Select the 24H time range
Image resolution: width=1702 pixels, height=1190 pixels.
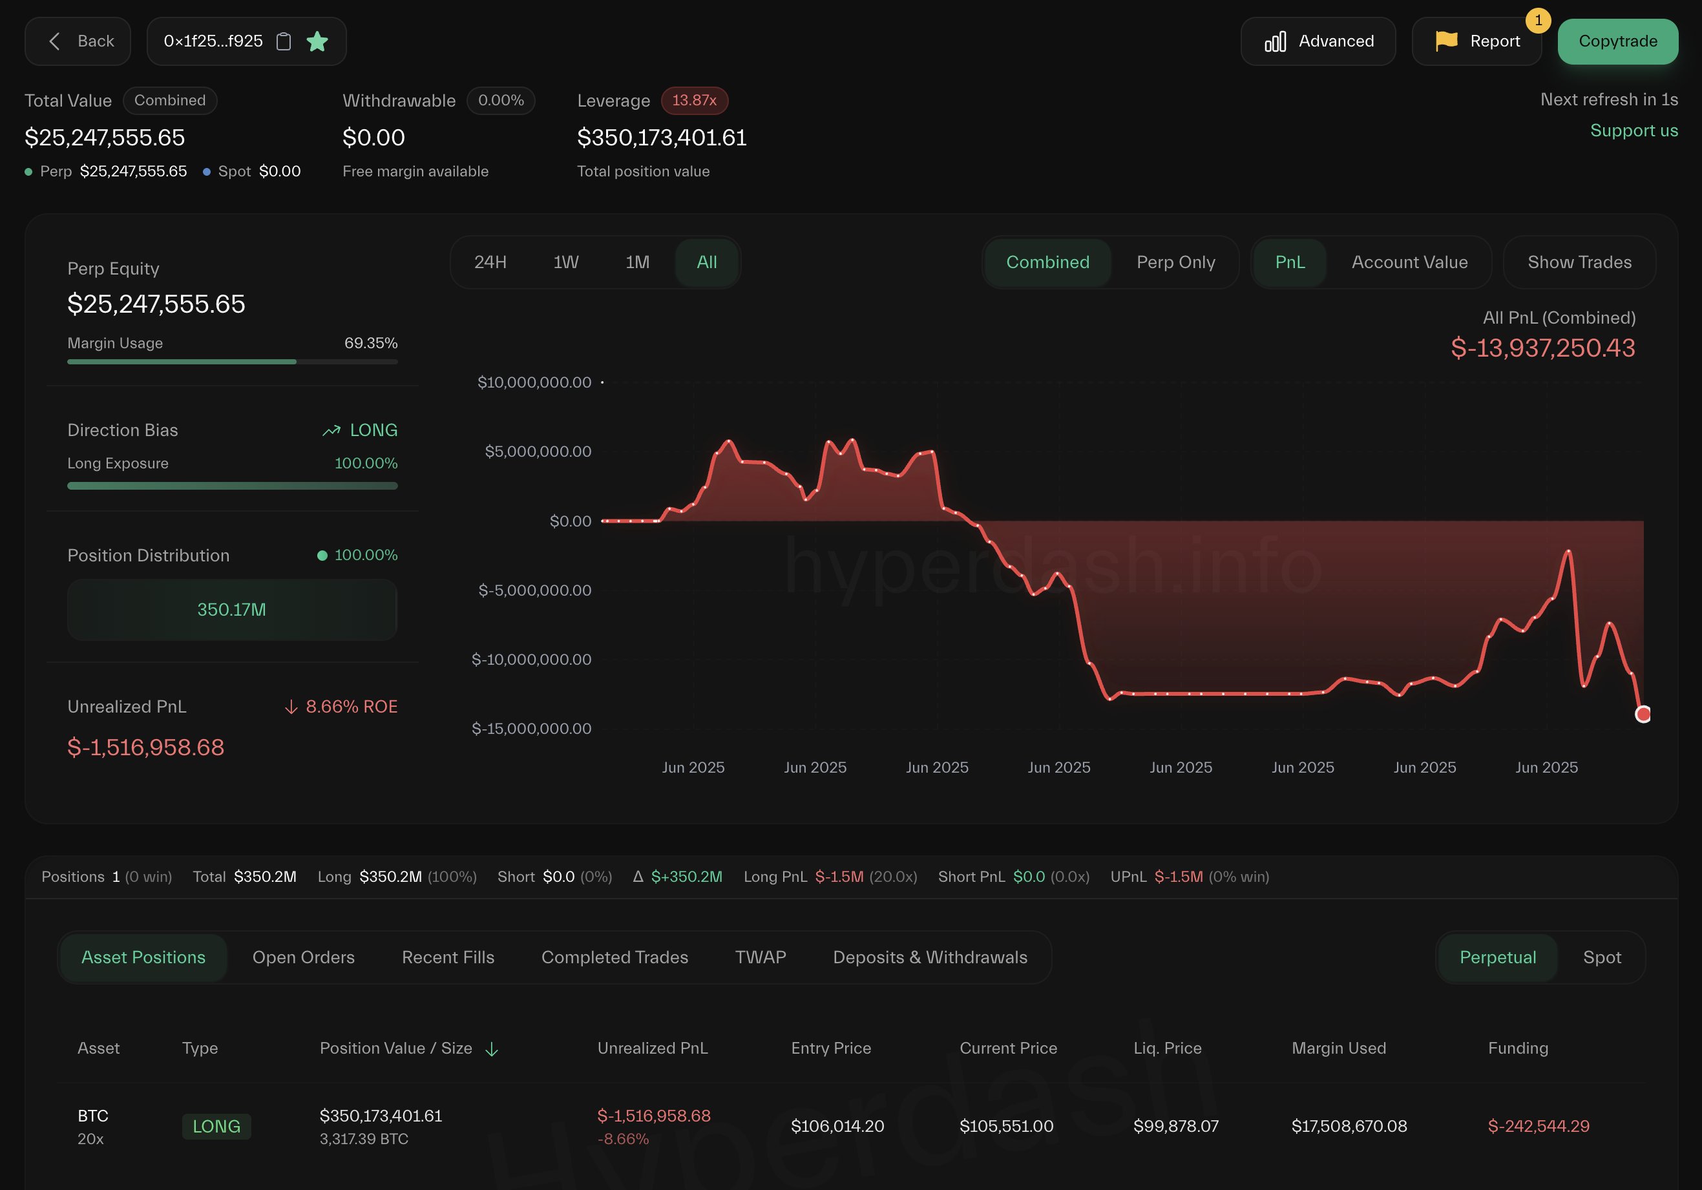[x=490, y=262]
